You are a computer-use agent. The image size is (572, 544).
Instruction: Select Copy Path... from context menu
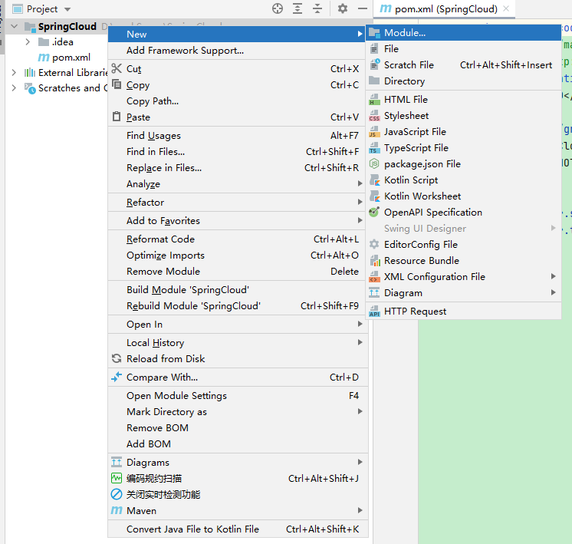pos(238,101)
